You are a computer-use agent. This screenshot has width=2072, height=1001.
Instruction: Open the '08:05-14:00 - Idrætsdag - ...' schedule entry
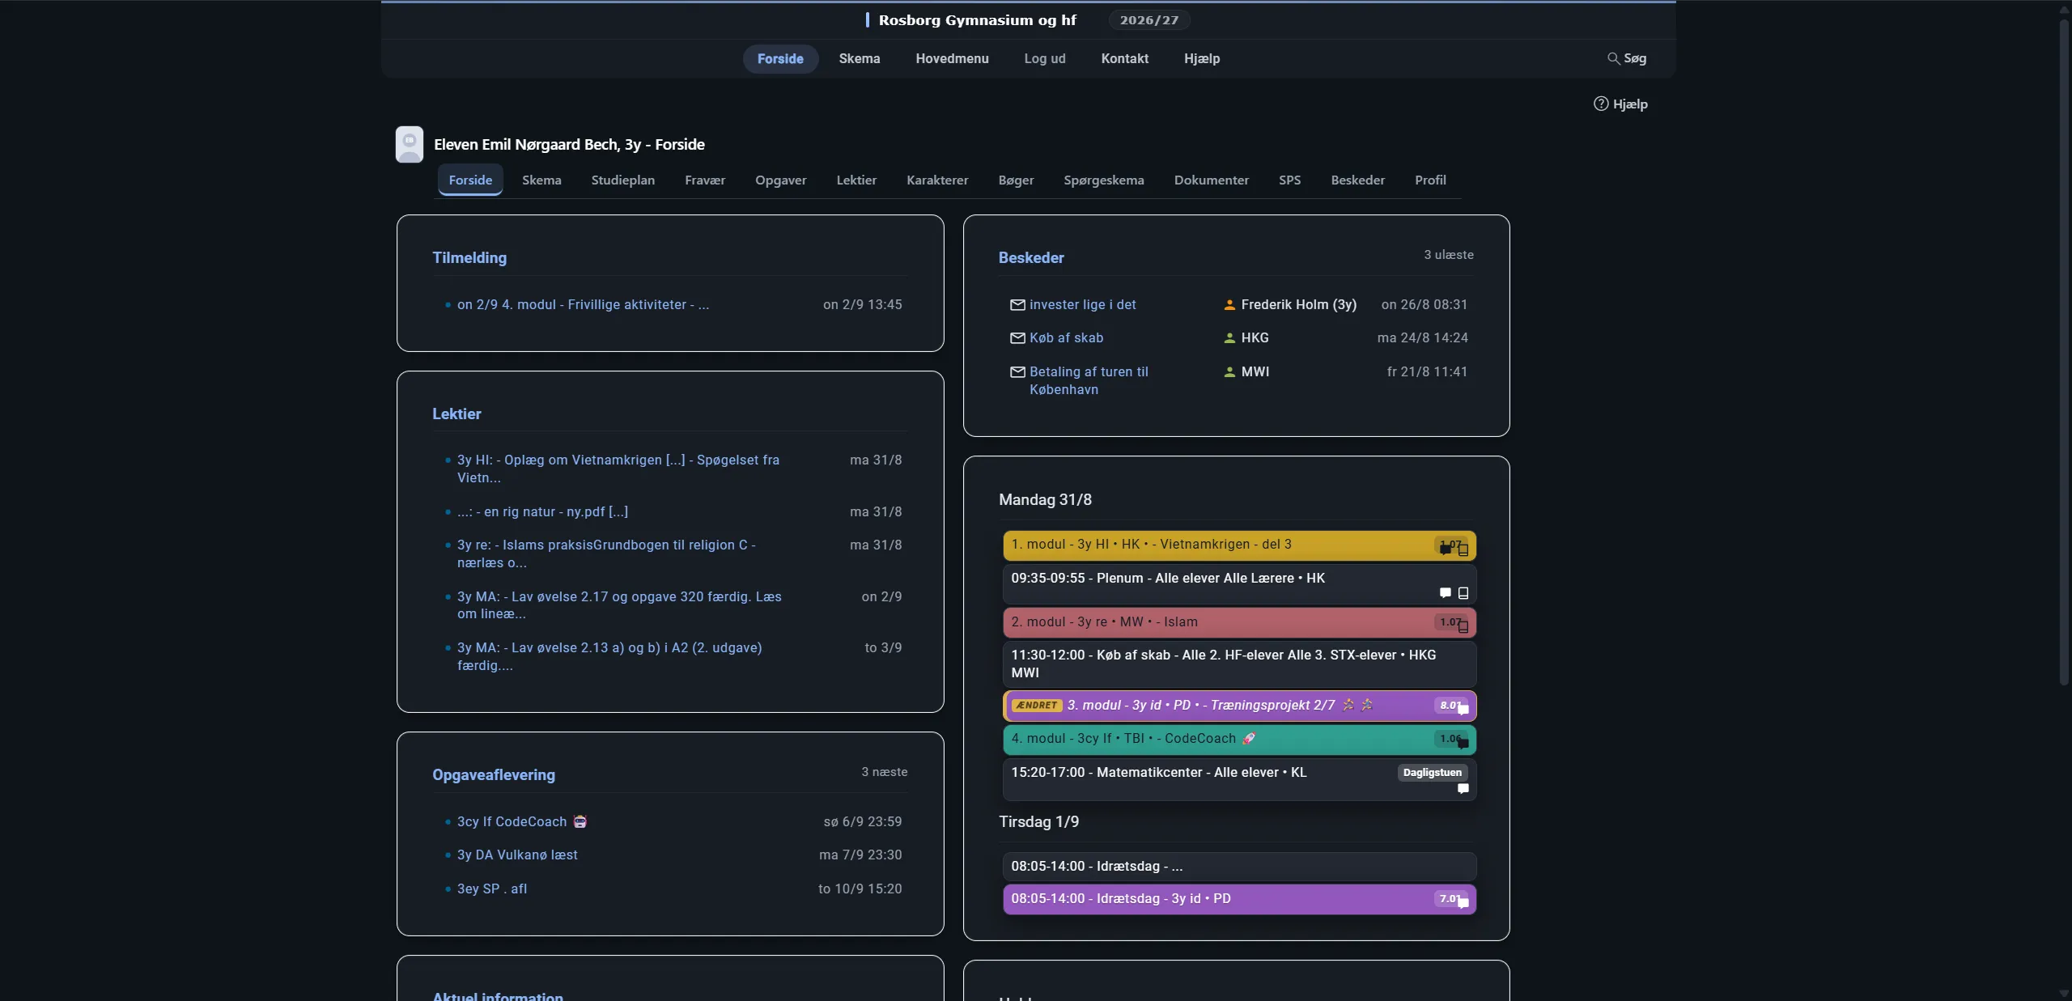pos(1239,866)
